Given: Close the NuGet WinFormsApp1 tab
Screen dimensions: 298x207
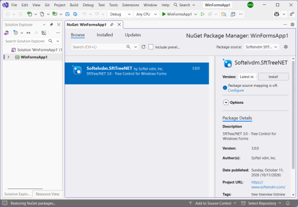Looking at the screenshot, I should point(119,25).
